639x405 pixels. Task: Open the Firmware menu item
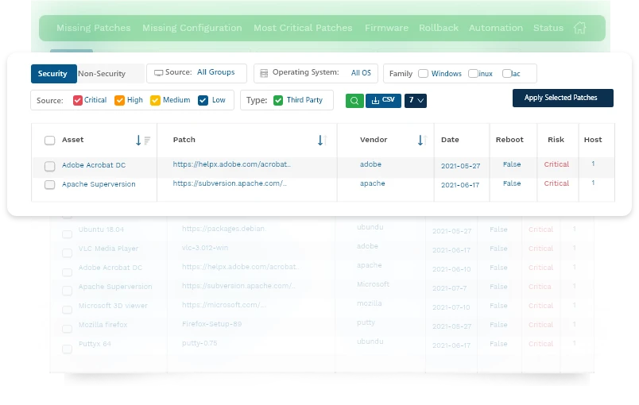386,28
